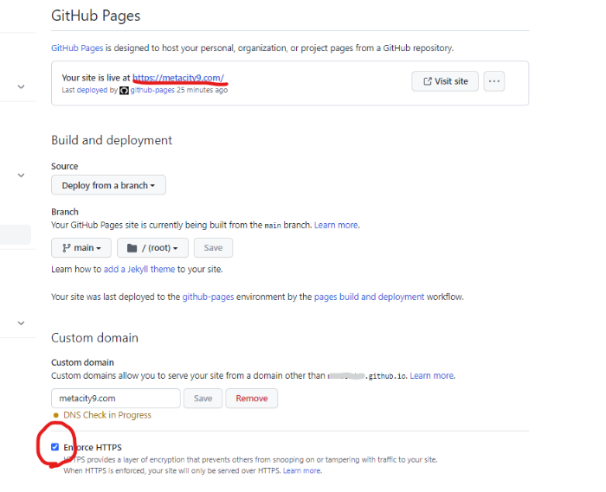Screen dimensions: 606x492
Task: Click Save next to custom domain field
Action: click(203, 399)
